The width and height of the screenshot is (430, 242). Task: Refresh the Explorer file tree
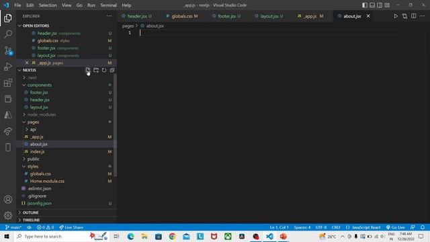104,70
